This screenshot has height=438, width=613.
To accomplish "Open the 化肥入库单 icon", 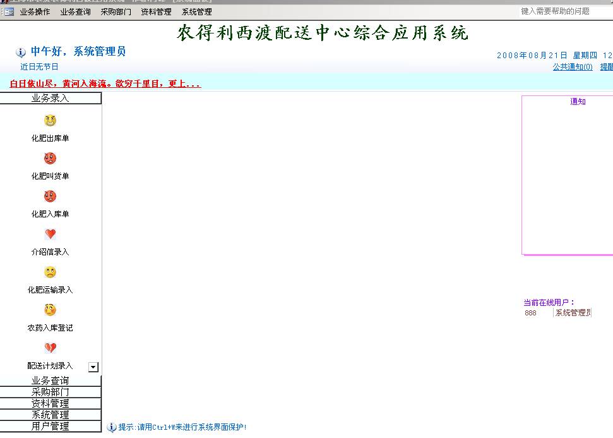I will point(50,196).
